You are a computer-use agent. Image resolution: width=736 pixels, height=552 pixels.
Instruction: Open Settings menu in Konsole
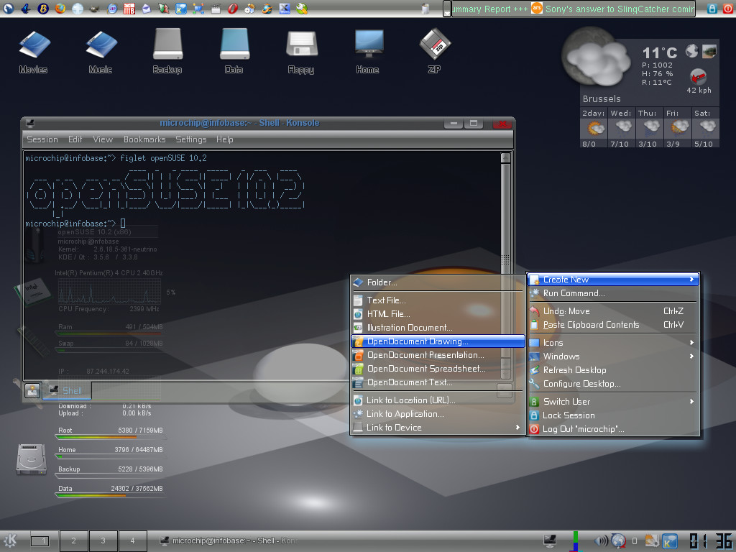(x=191, y=139)
